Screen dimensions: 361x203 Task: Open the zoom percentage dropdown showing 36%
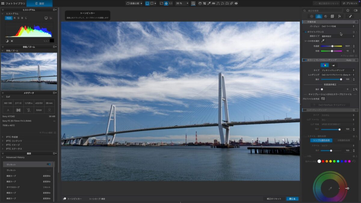click(x=182, y=3)
